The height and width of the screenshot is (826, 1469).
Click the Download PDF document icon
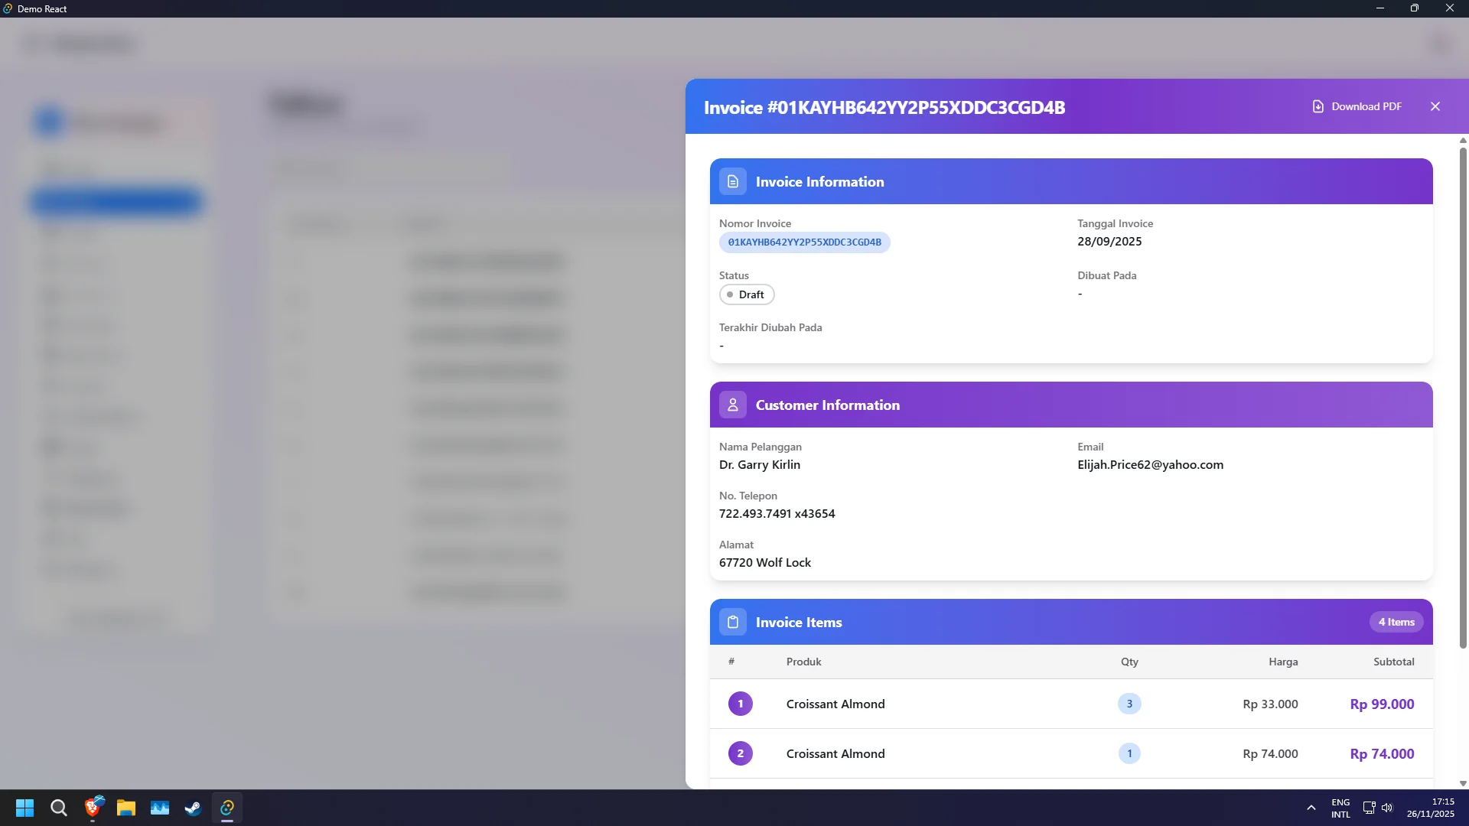pyautogui.click(x=1318, y=106)
